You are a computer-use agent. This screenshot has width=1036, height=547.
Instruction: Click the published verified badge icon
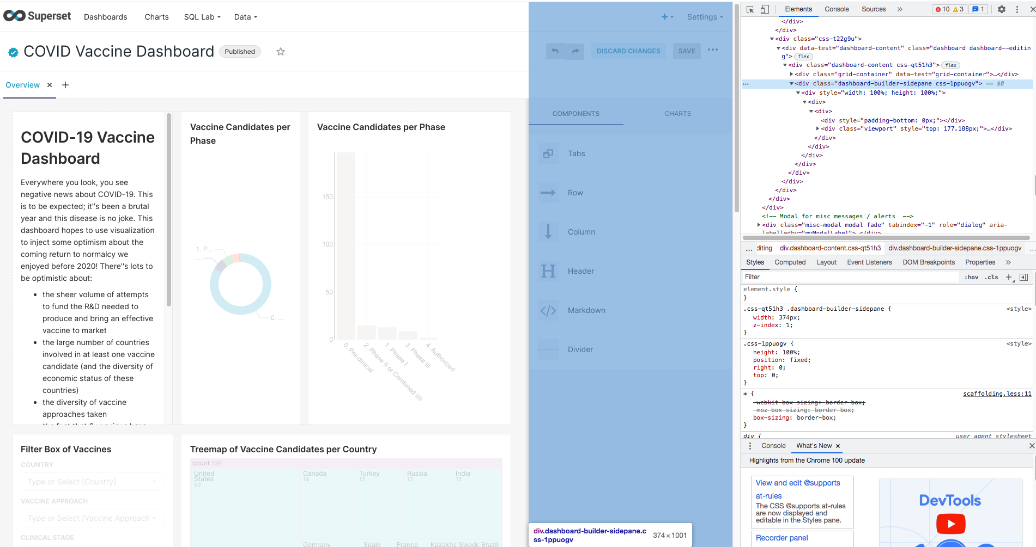[13, 52]
